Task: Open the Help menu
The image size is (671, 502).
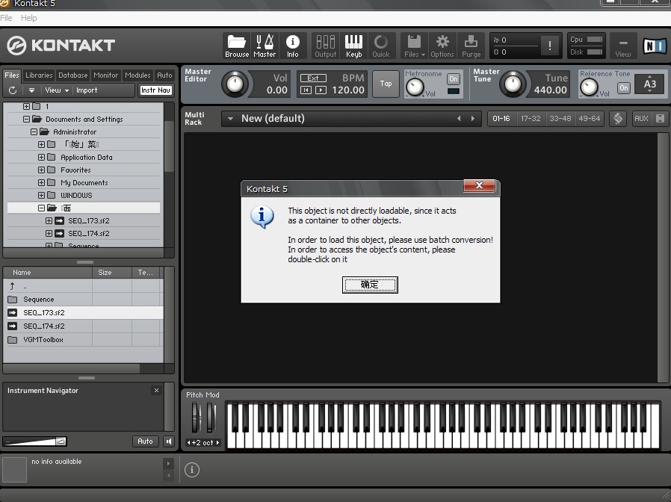Action: pyautogui.click(x=28, y=18)
